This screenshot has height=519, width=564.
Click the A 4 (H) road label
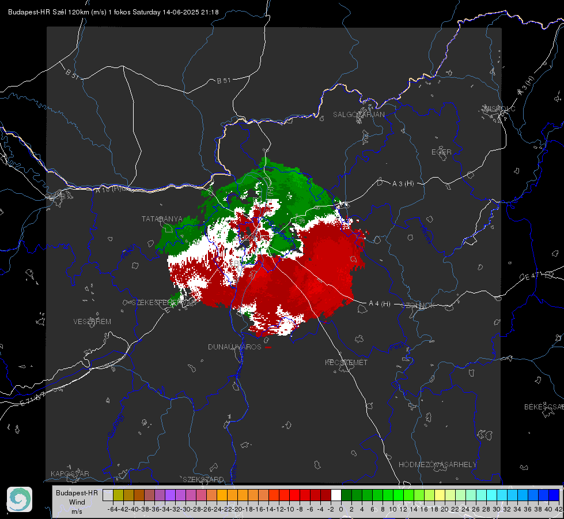pos(380,304)
